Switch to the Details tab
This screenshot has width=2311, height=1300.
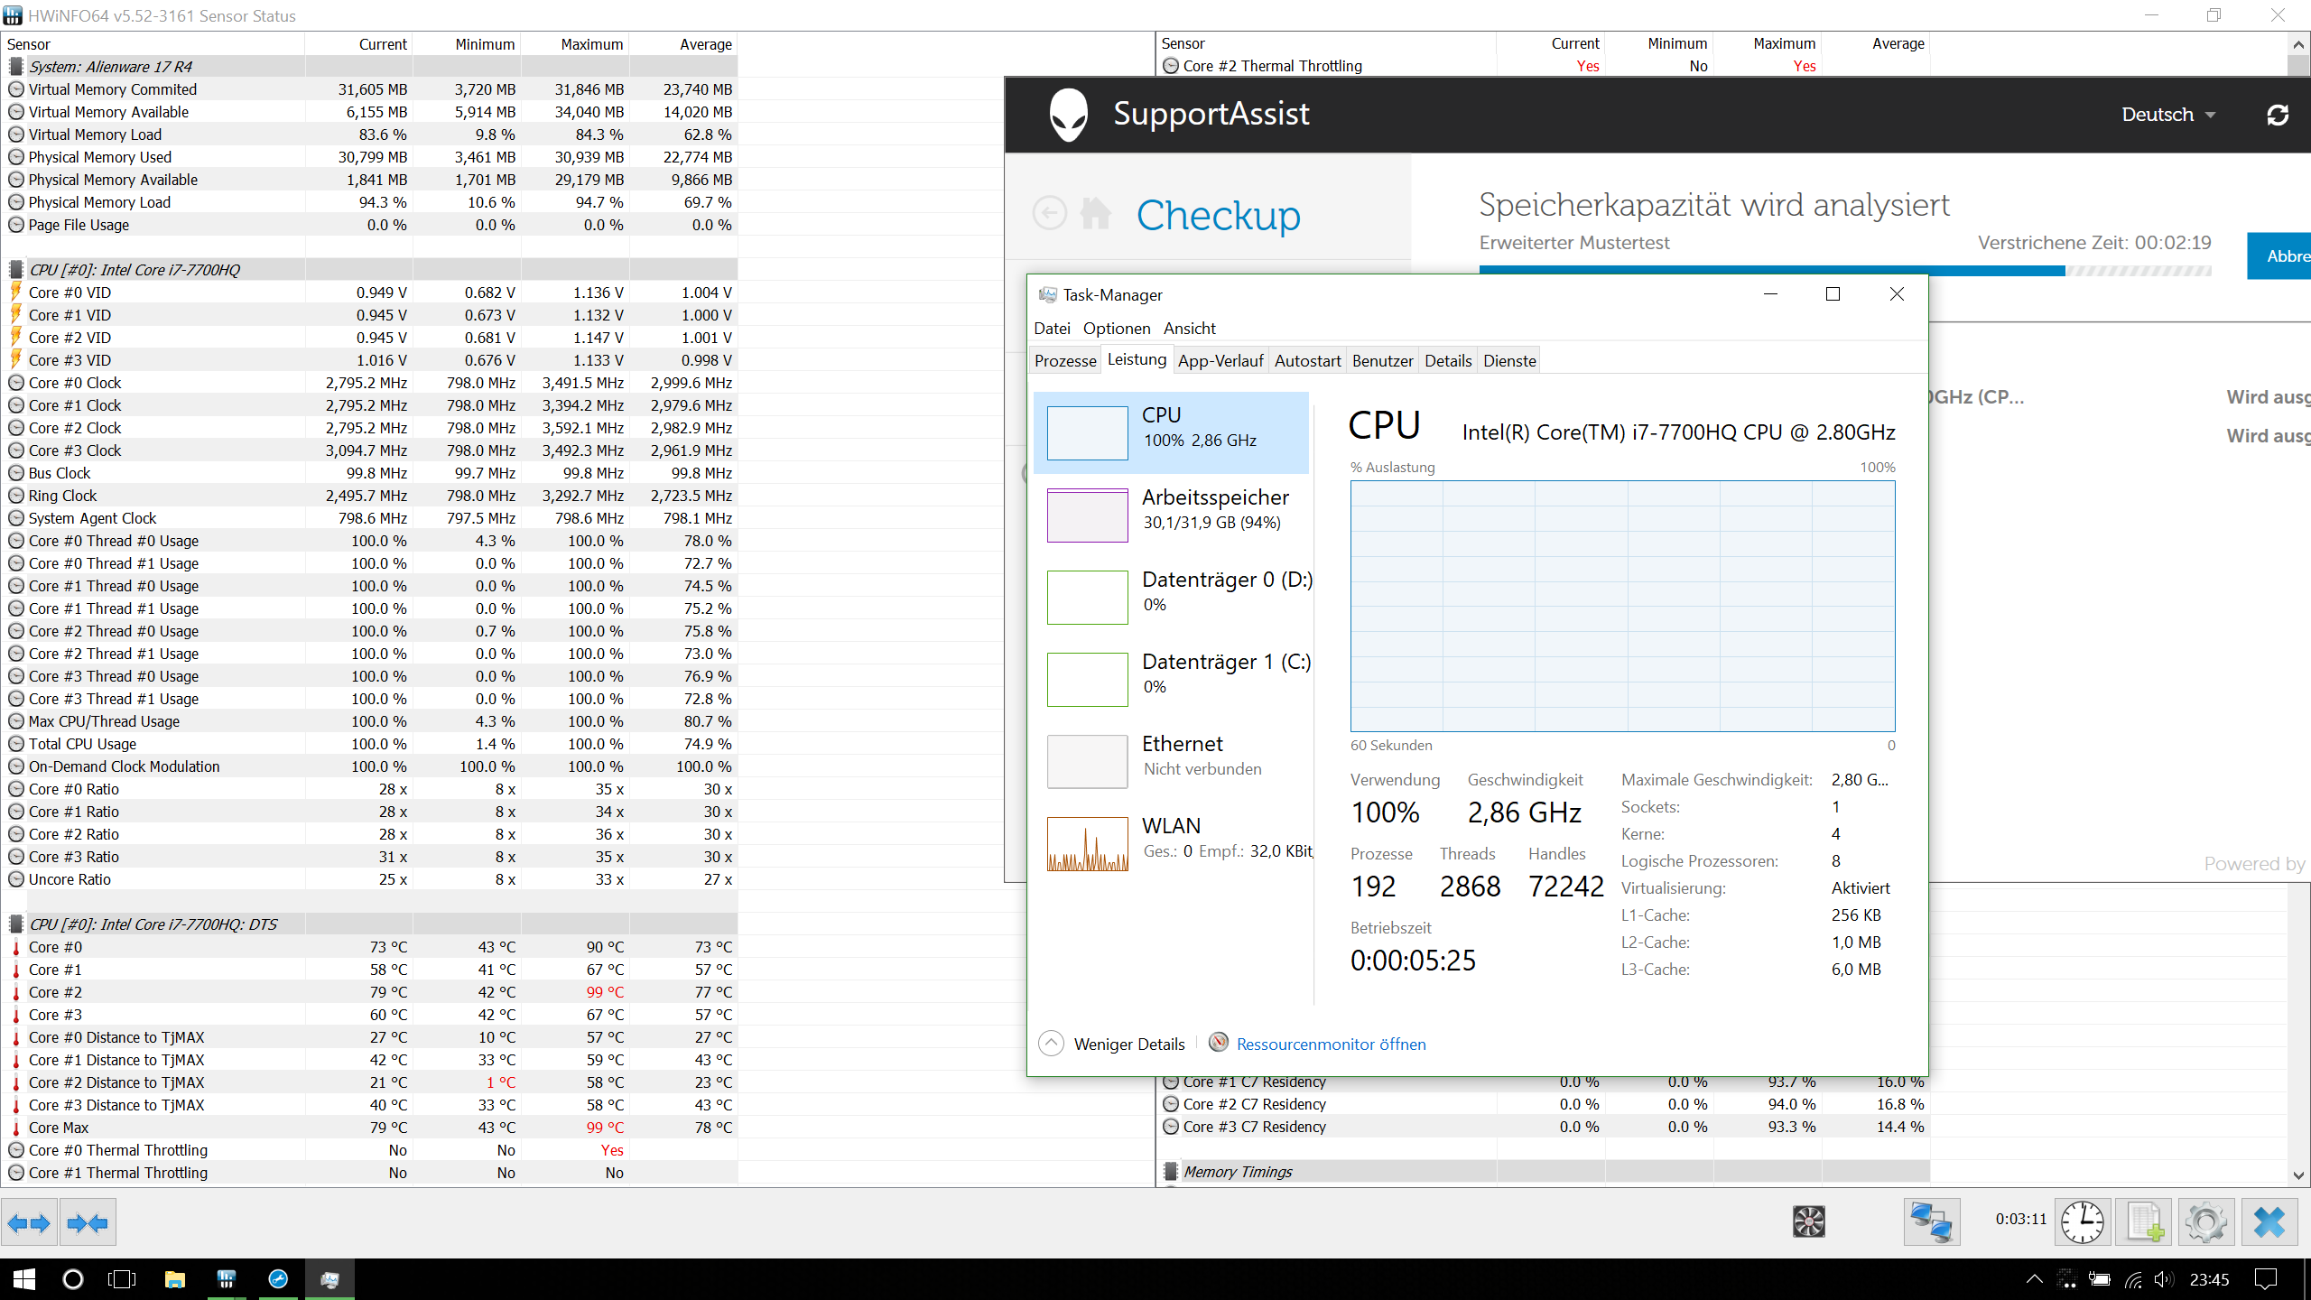coord(1448,361)
